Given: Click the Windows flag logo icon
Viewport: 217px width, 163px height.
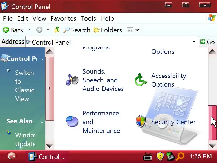Looking at the screenshot, I should pyautogui.click(x=212, y=18).
